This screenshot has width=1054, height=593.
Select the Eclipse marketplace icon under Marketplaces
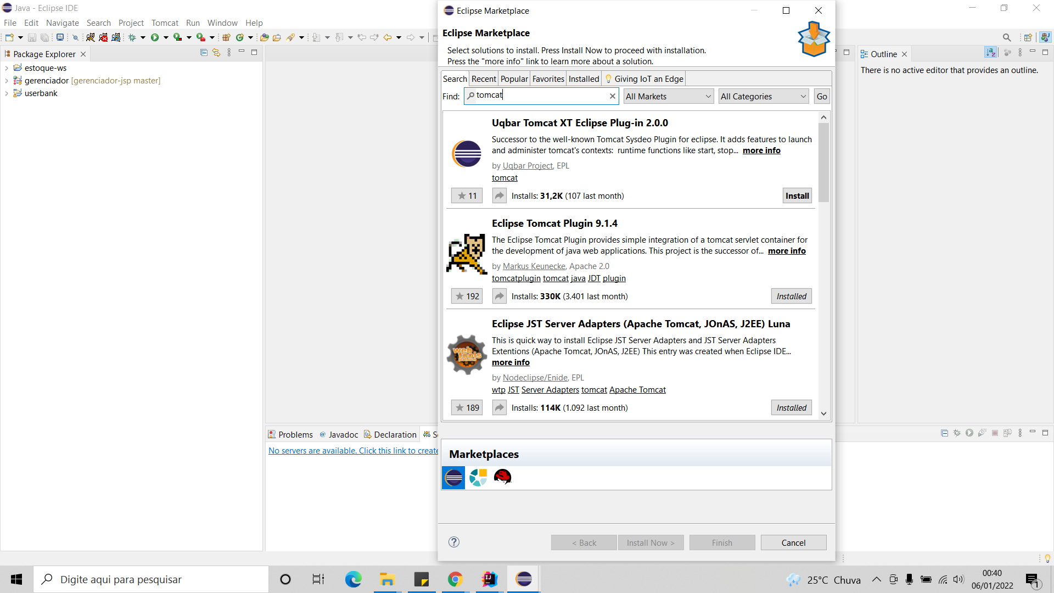tap(453, 478)
